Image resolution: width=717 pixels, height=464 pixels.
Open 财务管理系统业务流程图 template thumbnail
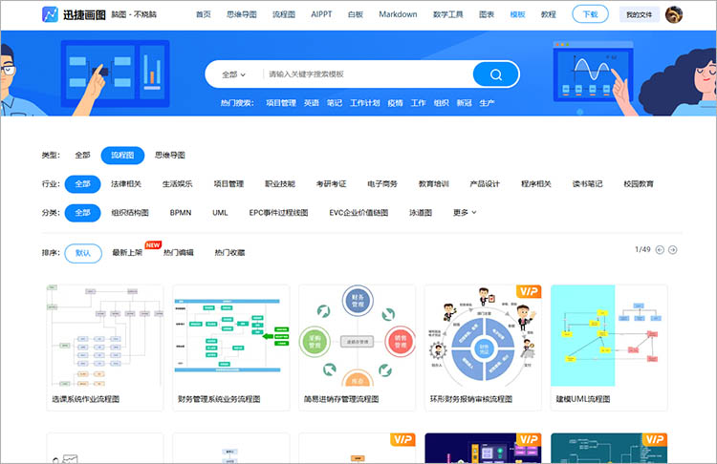pyautogui.click(x=231, y=336)
